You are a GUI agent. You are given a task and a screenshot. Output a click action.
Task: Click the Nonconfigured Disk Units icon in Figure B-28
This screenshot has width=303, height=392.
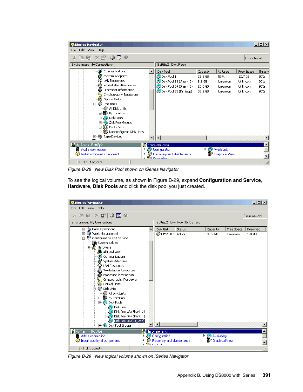click(106, 131)
